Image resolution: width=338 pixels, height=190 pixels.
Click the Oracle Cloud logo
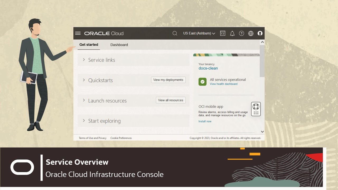pos(104,34)
